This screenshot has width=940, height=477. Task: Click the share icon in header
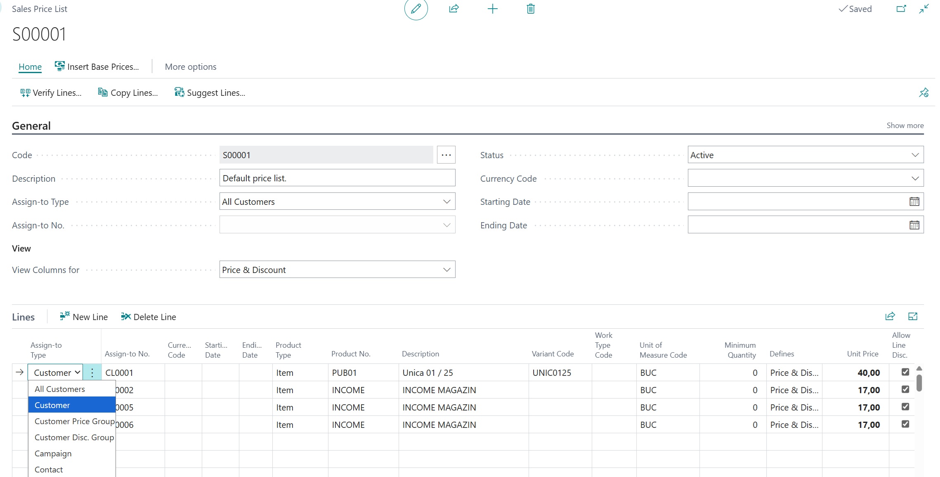click(454, 9)
